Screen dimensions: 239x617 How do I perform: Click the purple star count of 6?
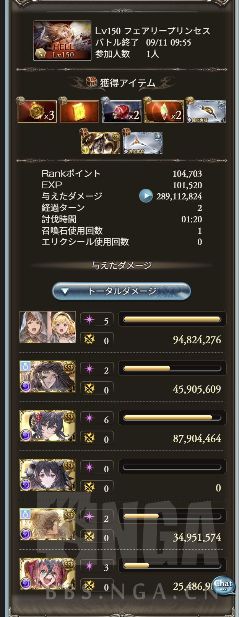point(97,419)
